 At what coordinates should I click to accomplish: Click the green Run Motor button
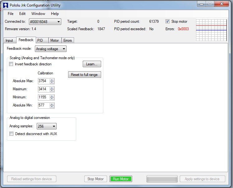(x=121, y=179)
